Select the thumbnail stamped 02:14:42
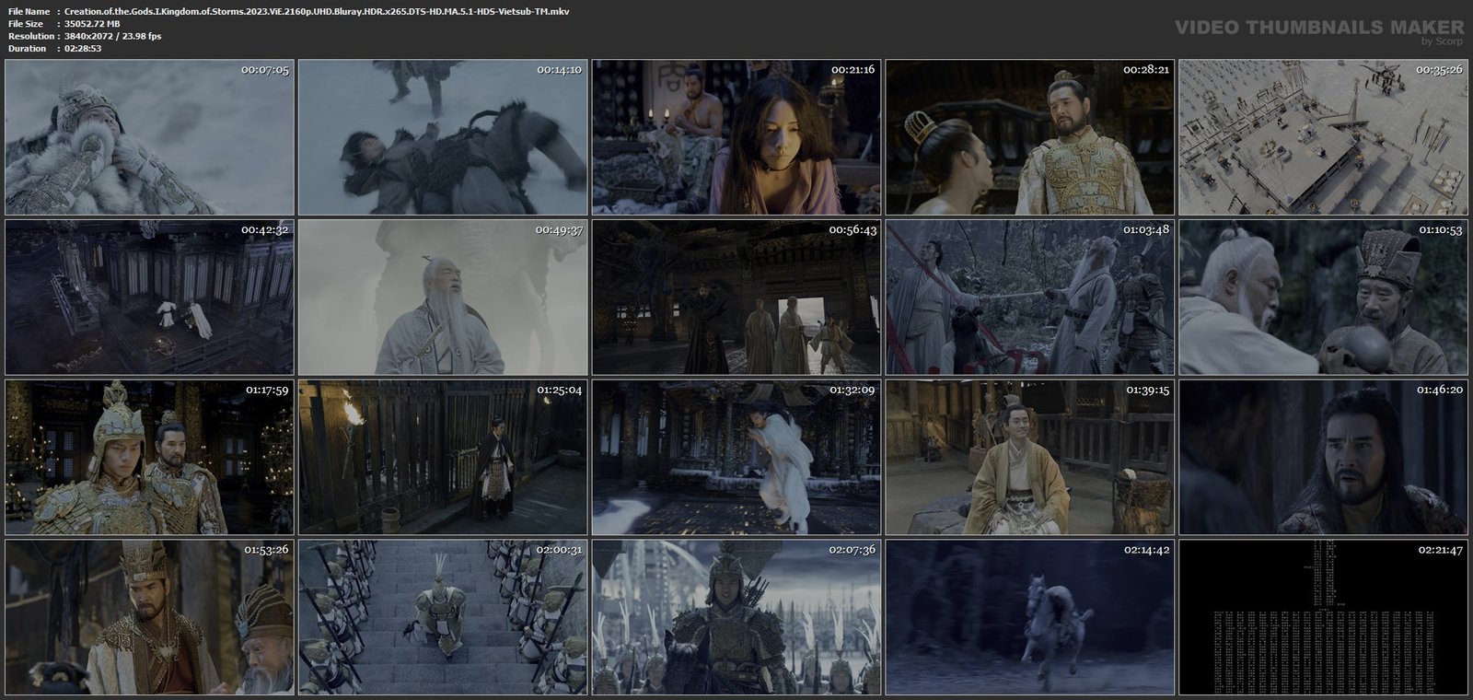This screenshot has height=700, width=1473. (1030, 617)
